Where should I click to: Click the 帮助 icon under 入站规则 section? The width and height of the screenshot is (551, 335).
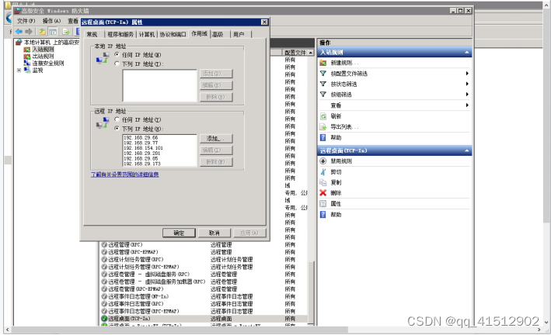click(x=323, y=137)
